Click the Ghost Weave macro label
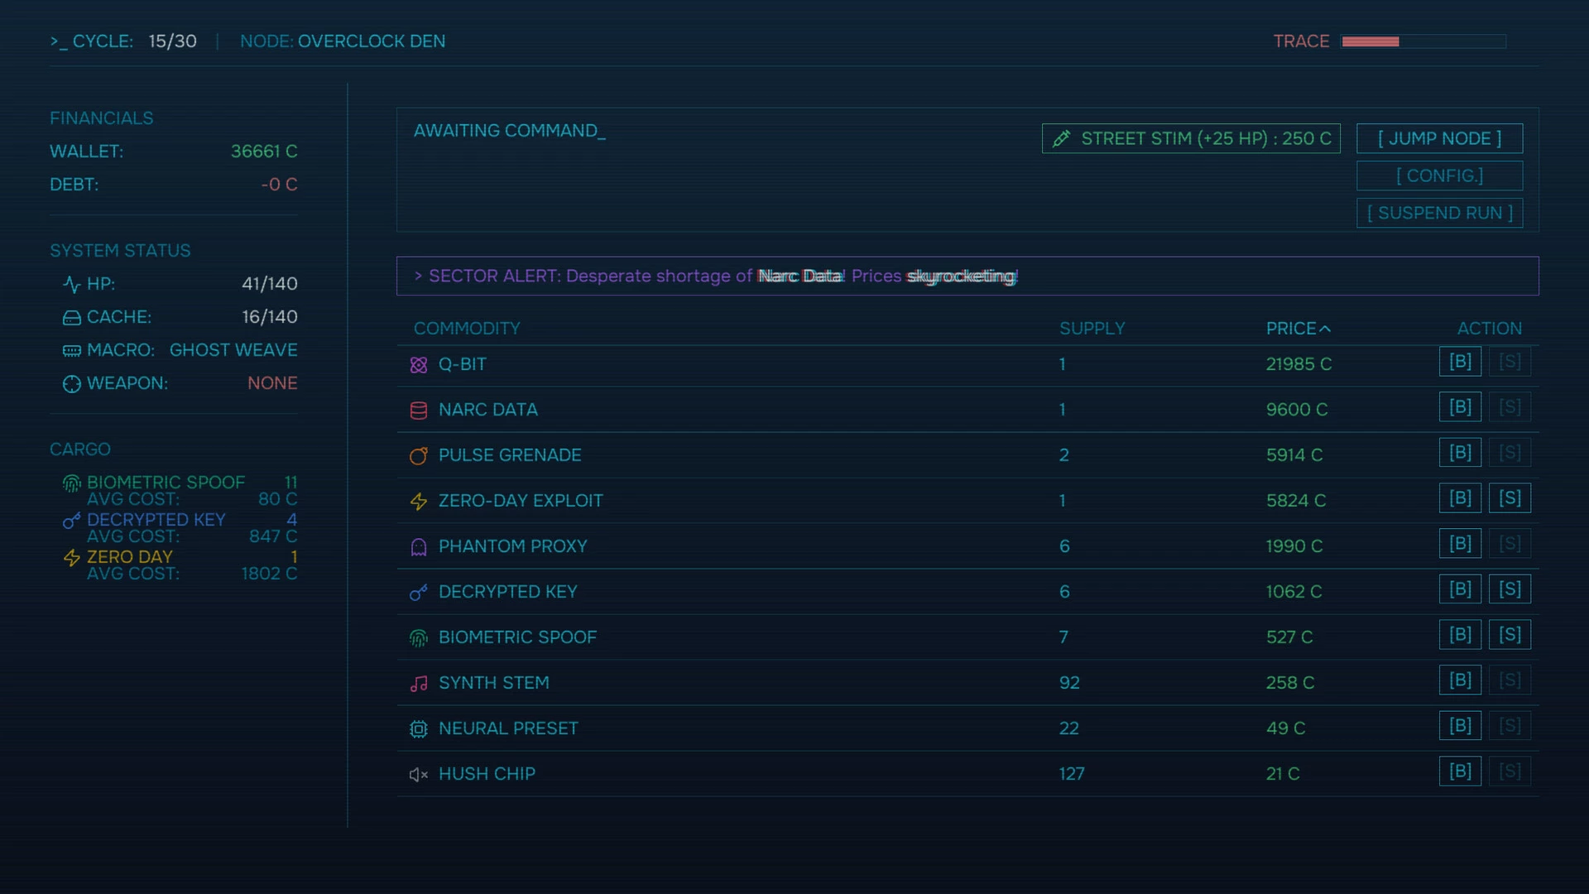The height and width of the screenshot is (894, 1589). (233, 350)
